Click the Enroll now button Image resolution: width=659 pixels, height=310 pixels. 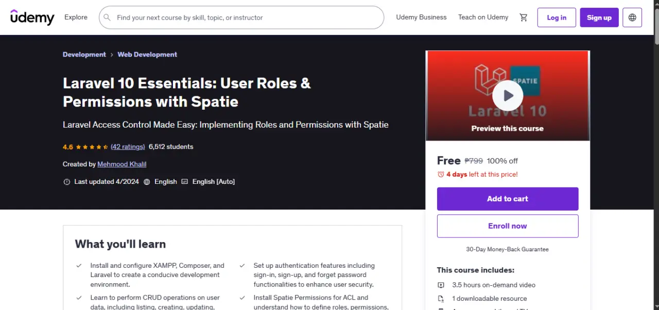coord(508,226)
